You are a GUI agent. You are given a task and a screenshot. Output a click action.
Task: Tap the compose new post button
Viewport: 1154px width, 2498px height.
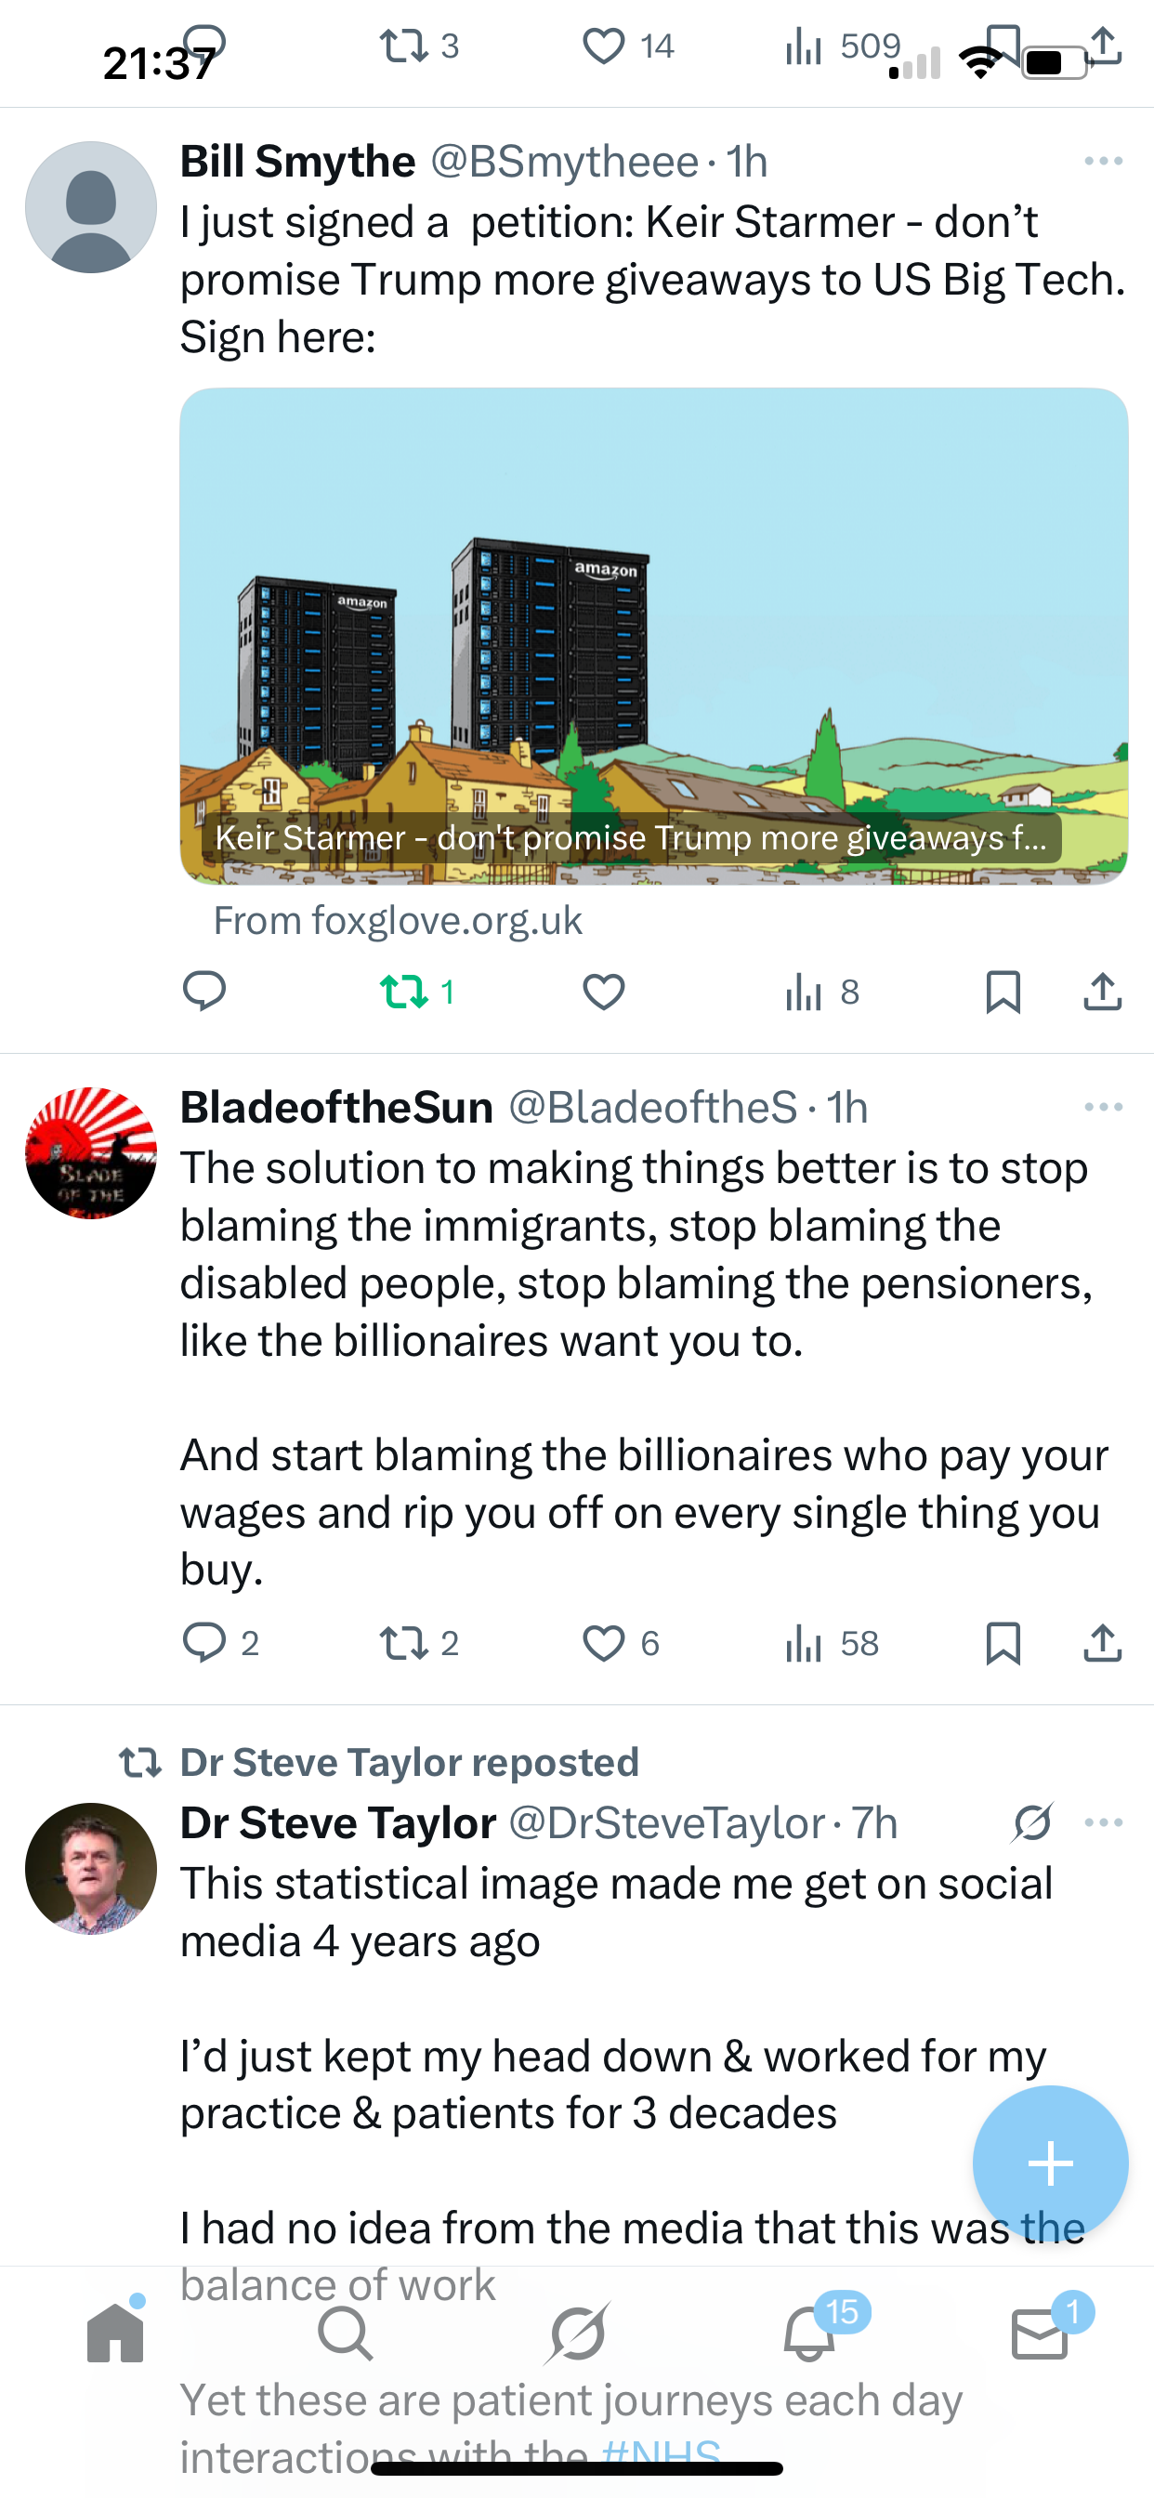point(1050,2164)
